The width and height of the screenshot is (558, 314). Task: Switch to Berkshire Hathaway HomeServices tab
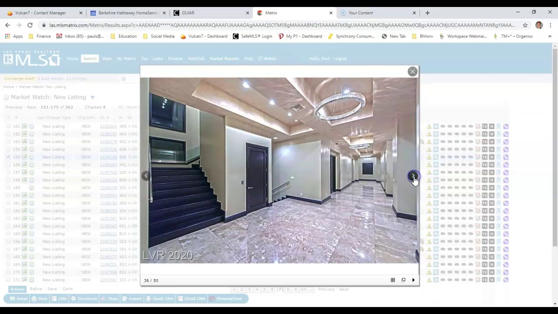coord(128,13)
